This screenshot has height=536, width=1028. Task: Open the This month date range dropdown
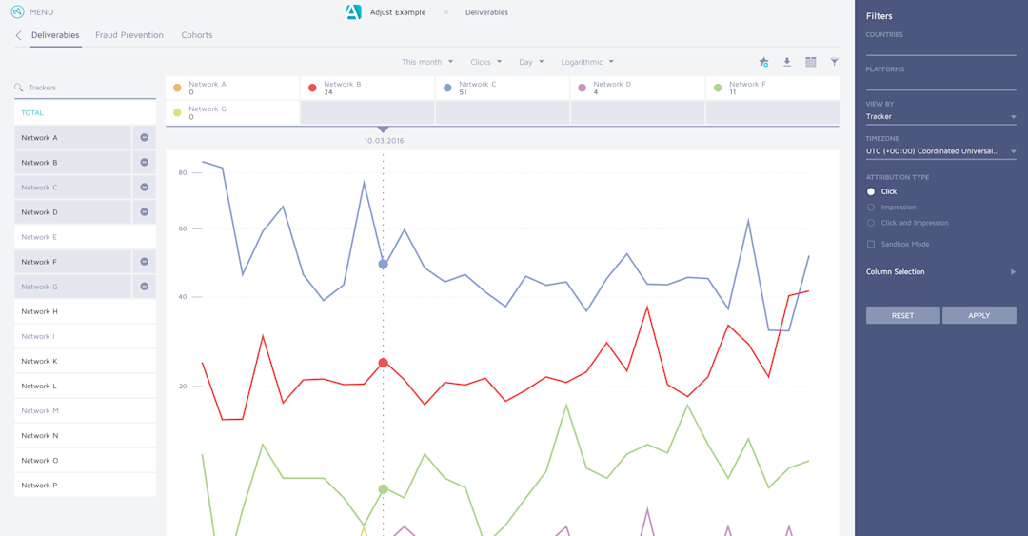point(427,62)
